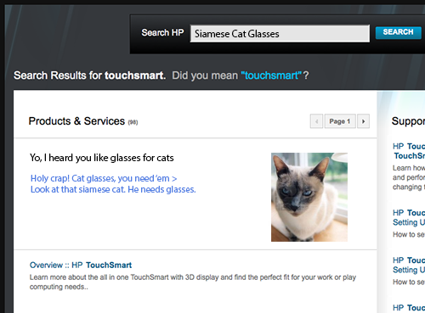The width and height of the screenshot is (425, 313).
Task: Go to the previous results page arrow
Action: tap(316, 121)
